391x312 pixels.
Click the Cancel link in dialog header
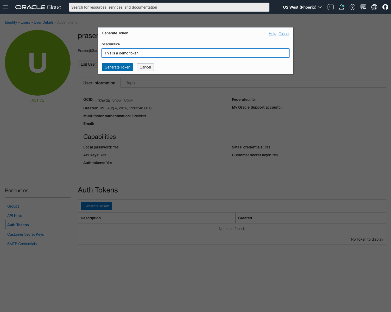(x=284, y=34)
